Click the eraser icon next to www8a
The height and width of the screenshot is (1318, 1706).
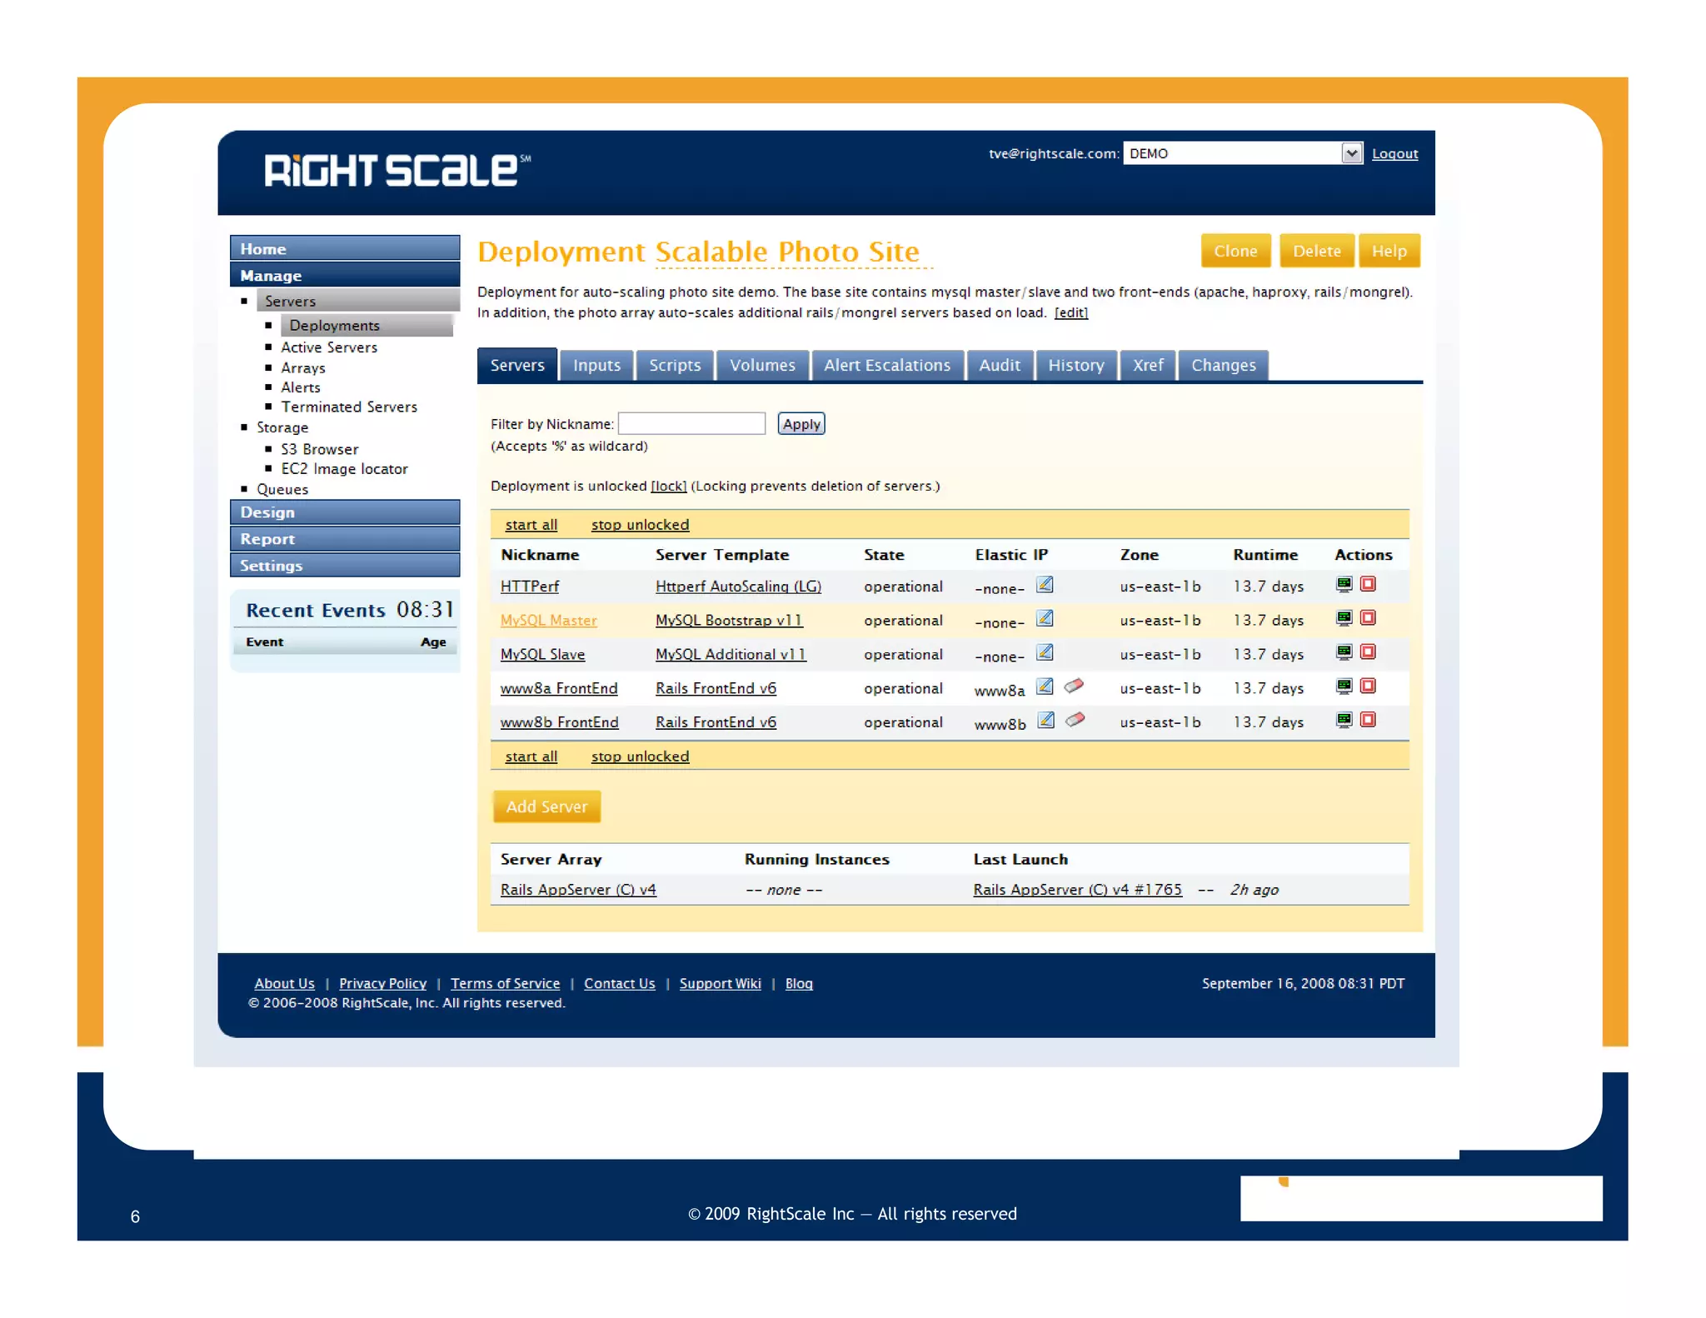coord(1074,686)
